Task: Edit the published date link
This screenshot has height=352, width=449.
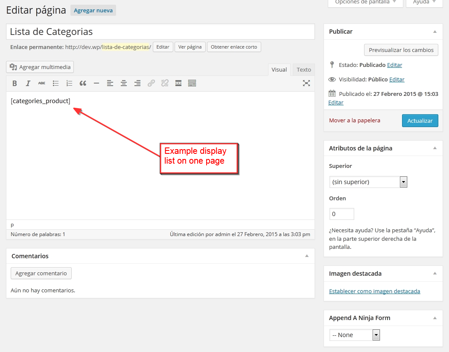Action: pyautogui.click(x=336, y=102)
